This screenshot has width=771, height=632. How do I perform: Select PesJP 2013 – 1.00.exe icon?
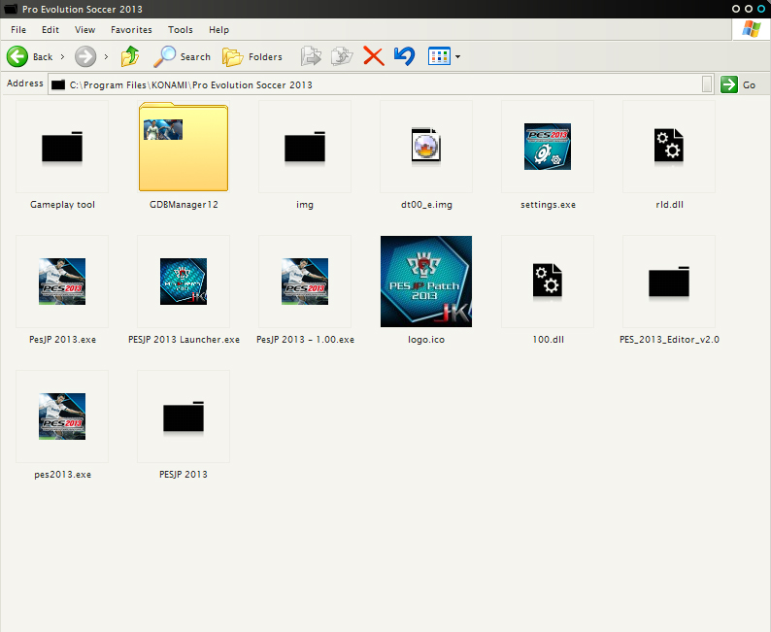click(x=305, y=282)
